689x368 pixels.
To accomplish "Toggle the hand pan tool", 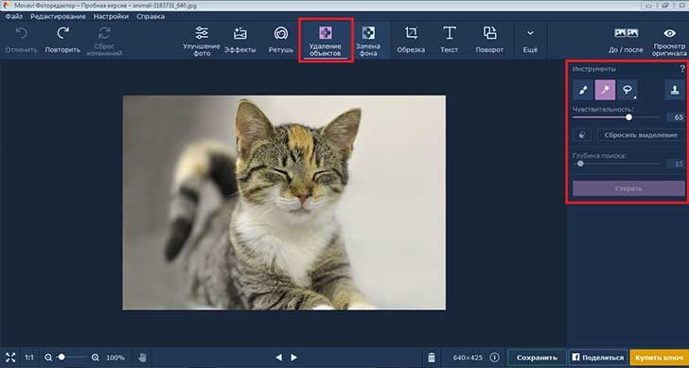I will [142, 358].
